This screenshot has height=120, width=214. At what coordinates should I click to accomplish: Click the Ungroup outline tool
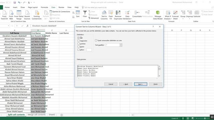190,15
